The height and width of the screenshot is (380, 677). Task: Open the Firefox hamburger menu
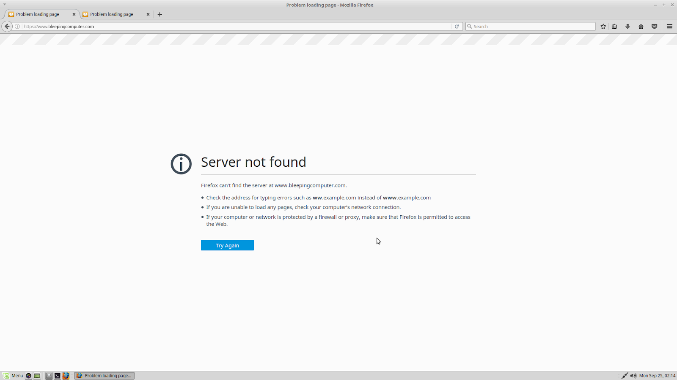click(x=669, y=26)
